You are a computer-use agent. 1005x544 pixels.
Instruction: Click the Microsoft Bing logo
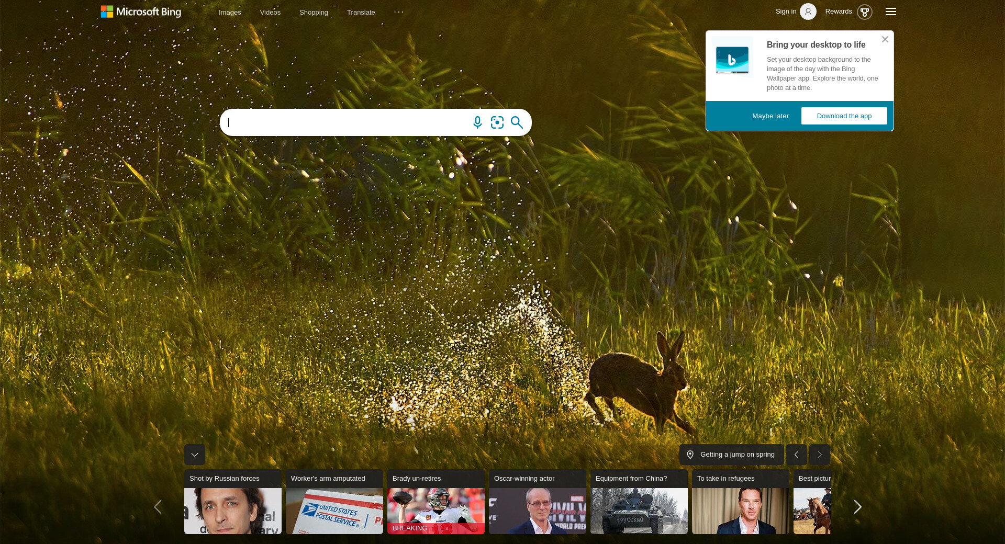pos(141,12)
